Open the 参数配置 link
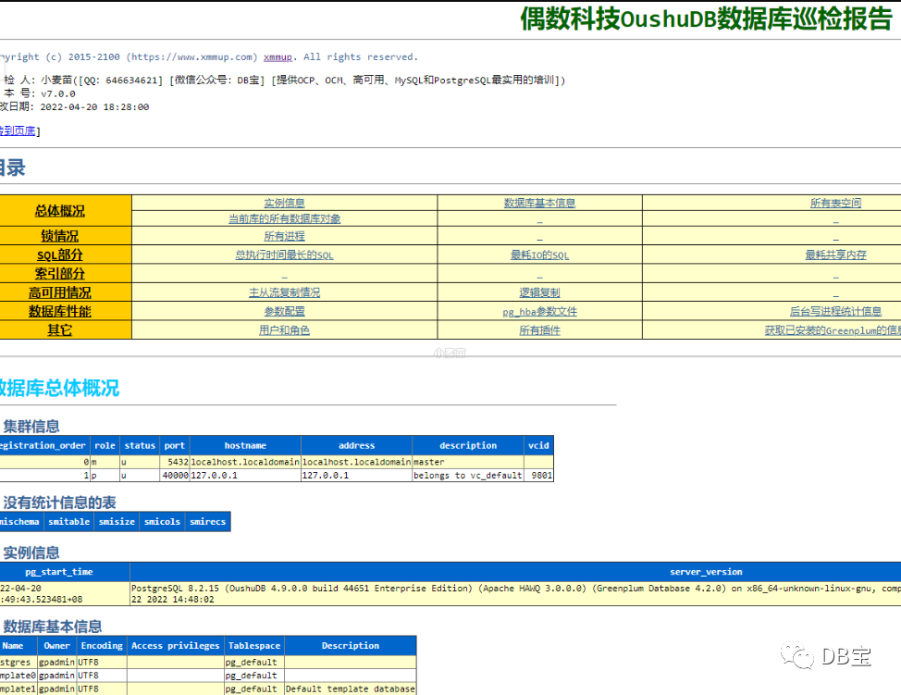This screenshot has width=901, height=695. [284, 312]
